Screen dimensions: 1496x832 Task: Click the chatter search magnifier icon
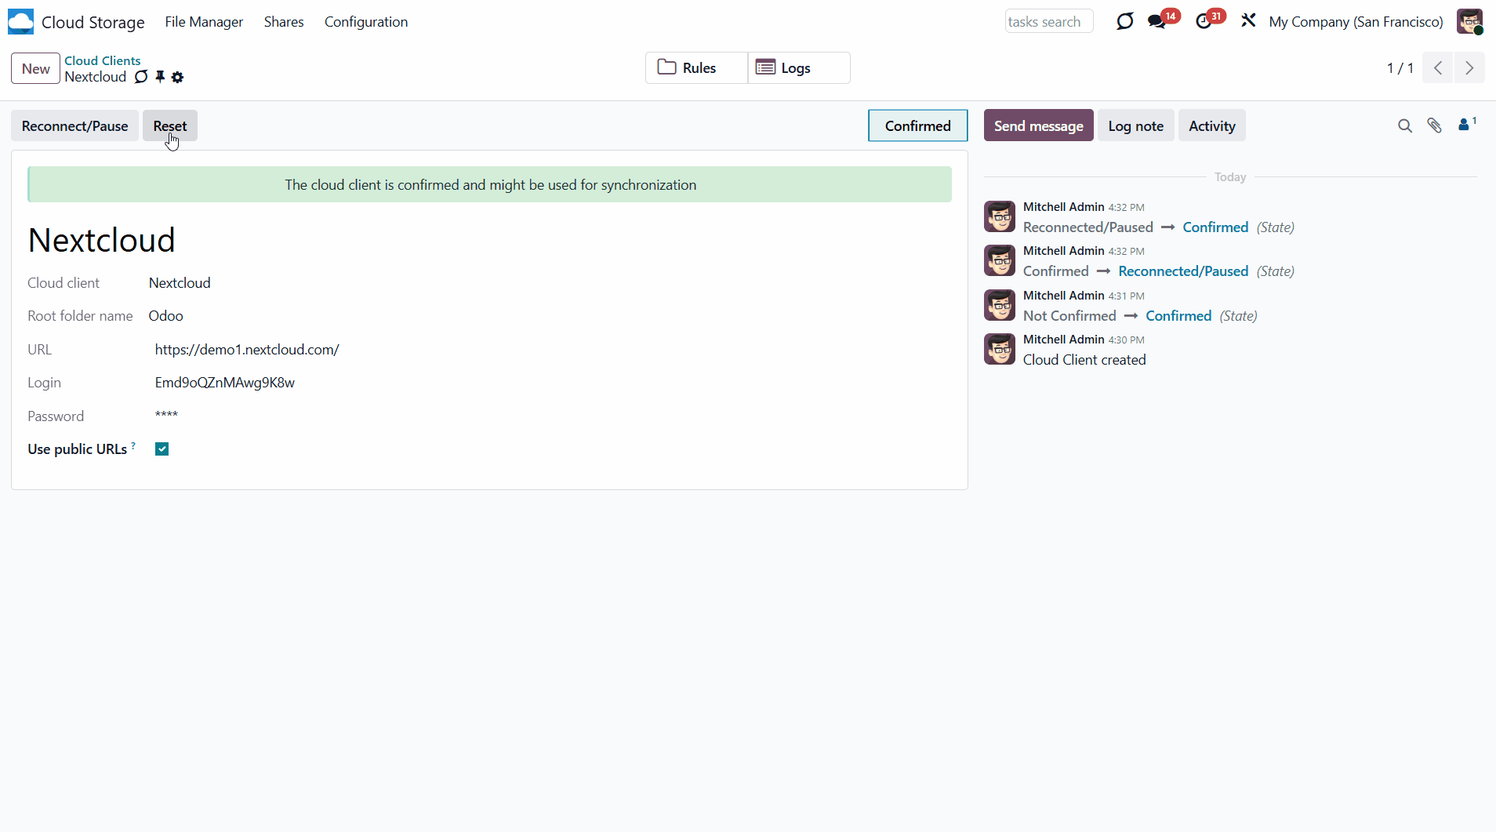[x=1404, y=125]
